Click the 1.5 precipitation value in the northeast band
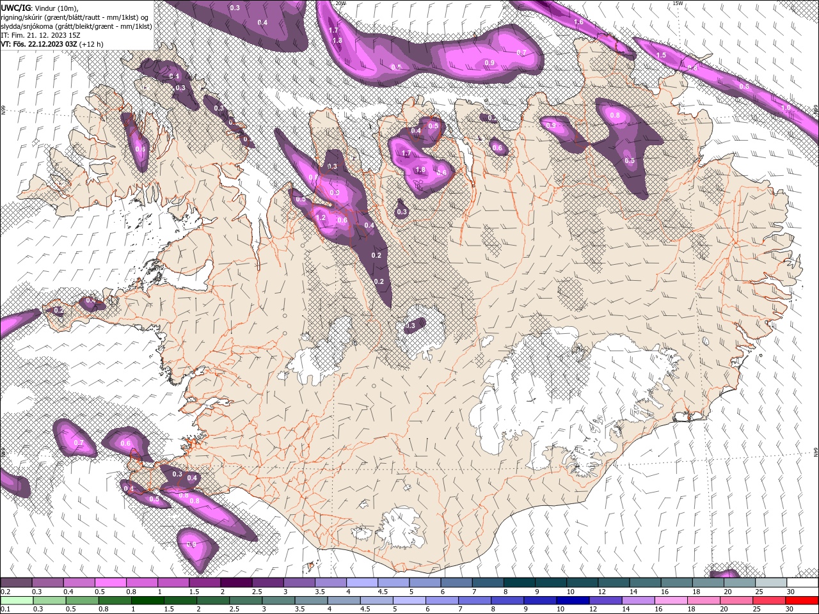Viewport: 819px width, 614px height. point(661,56)
